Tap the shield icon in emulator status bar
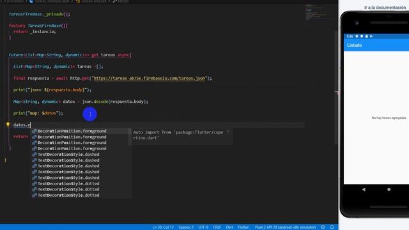Image resolution: width=409 pixels, height=230 pixels. pos(362,36)
